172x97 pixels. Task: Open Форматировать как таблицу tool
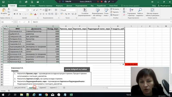(97, 12)
